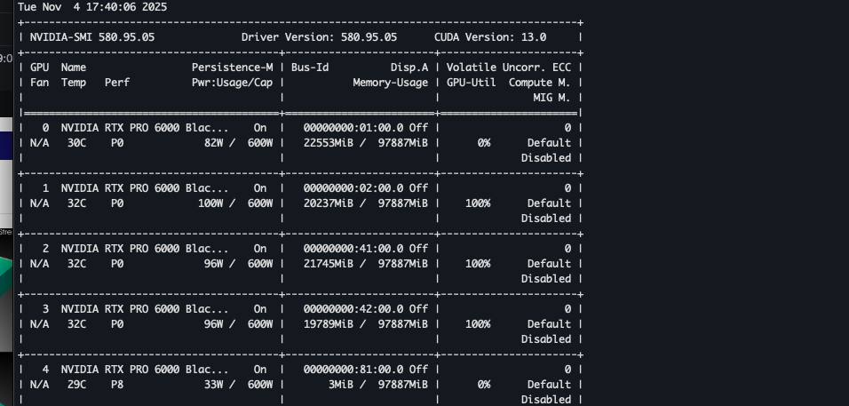The image size is (849, 406).
Task: Click memory usage 22553MiB
Action: click(328, 143)
